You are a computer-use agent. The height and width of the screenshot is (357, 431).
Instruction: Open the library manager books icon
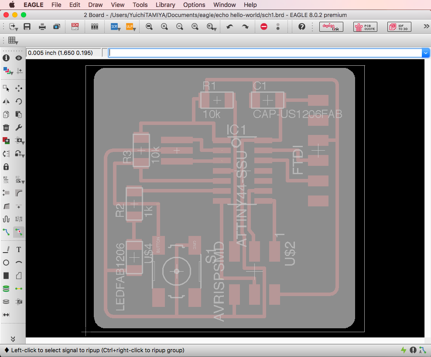[95, 27]
